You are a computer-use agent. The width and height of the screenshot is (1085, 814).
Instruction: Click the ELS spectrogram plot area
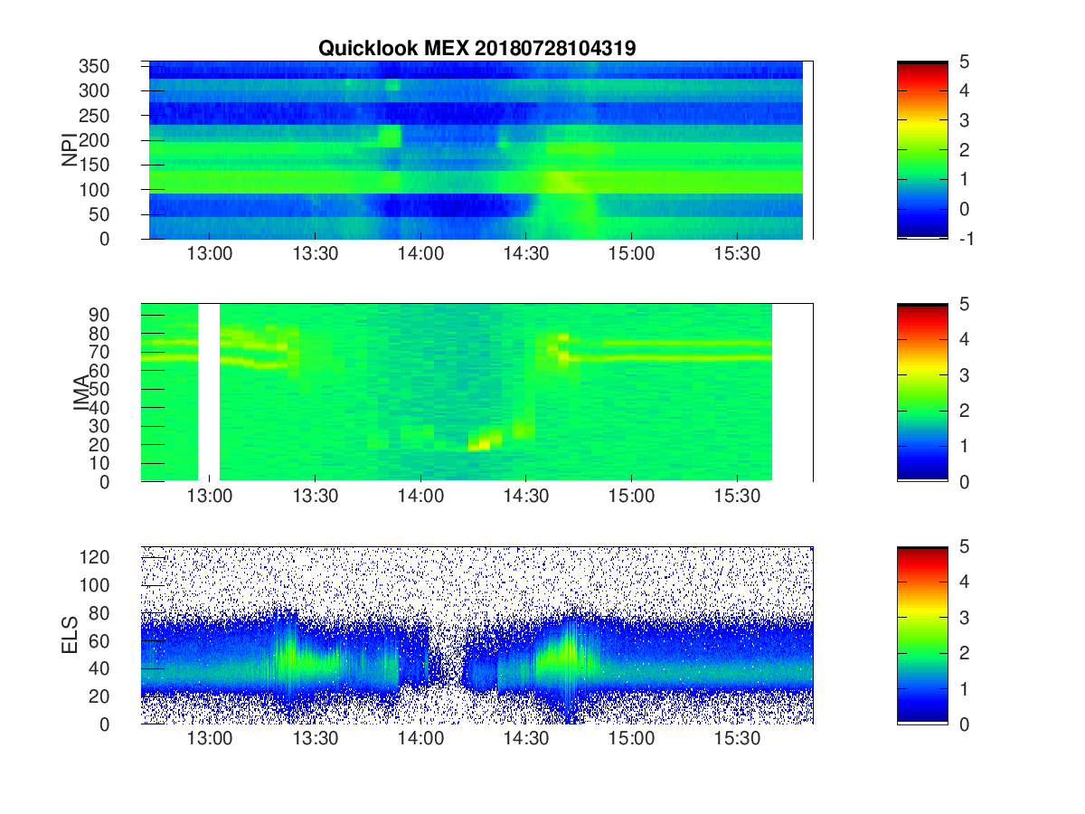(x=476, y=635)
